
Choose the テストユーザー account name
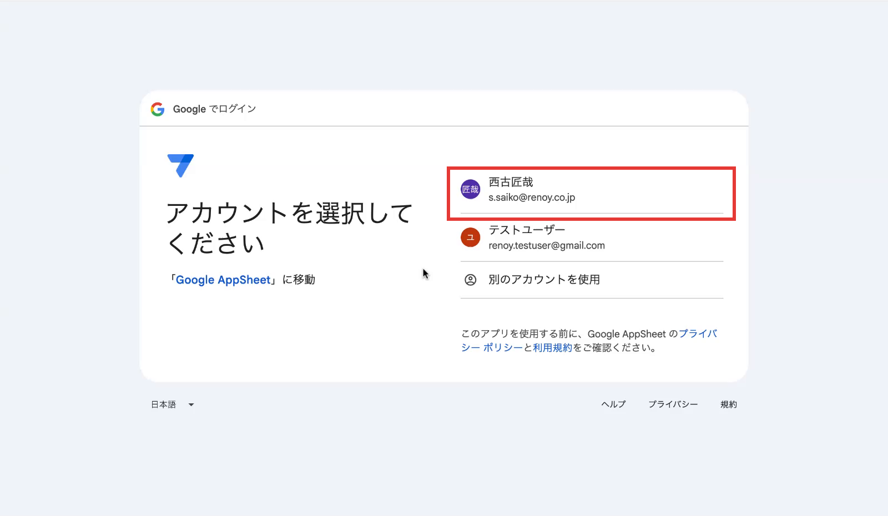pyautogui.click(x=527, y=230)
